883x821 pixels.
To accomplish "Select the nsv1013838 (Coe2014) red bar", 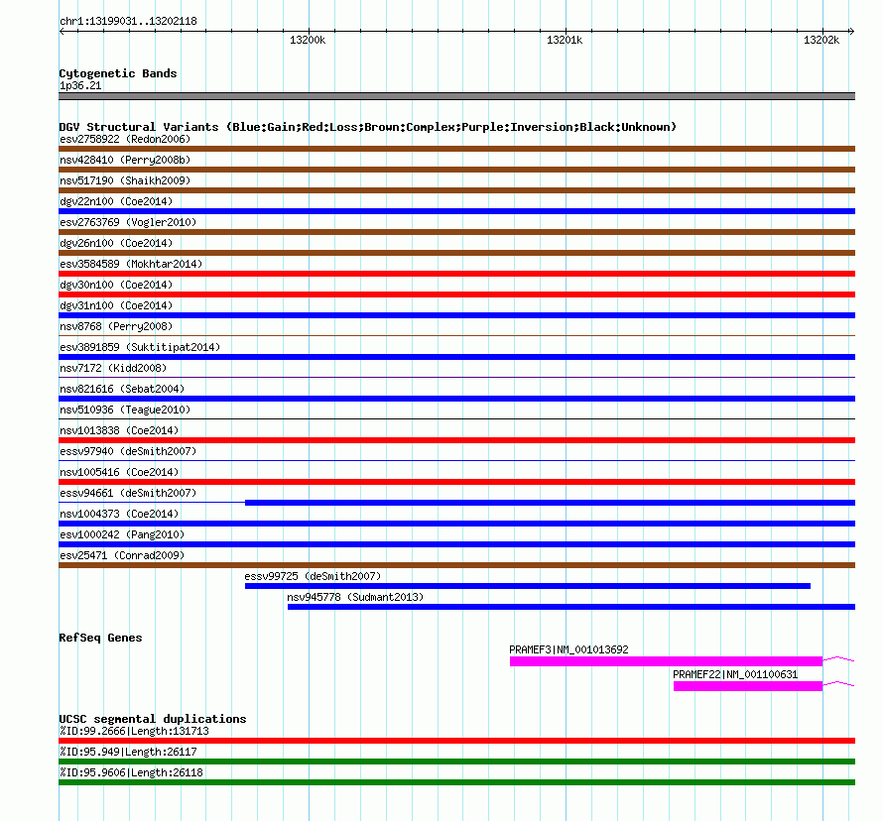I will 456,440.
